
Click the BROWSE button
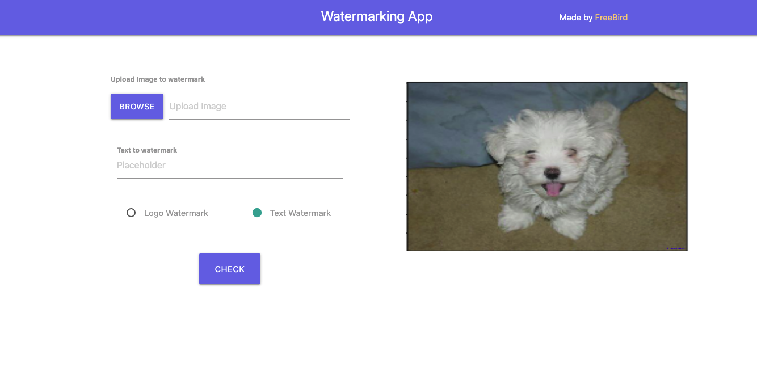point(137,107)
